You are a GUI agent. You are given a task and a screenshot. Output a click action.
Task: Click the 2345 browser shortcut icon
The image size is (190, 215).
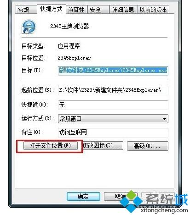(x=29, y=27)
